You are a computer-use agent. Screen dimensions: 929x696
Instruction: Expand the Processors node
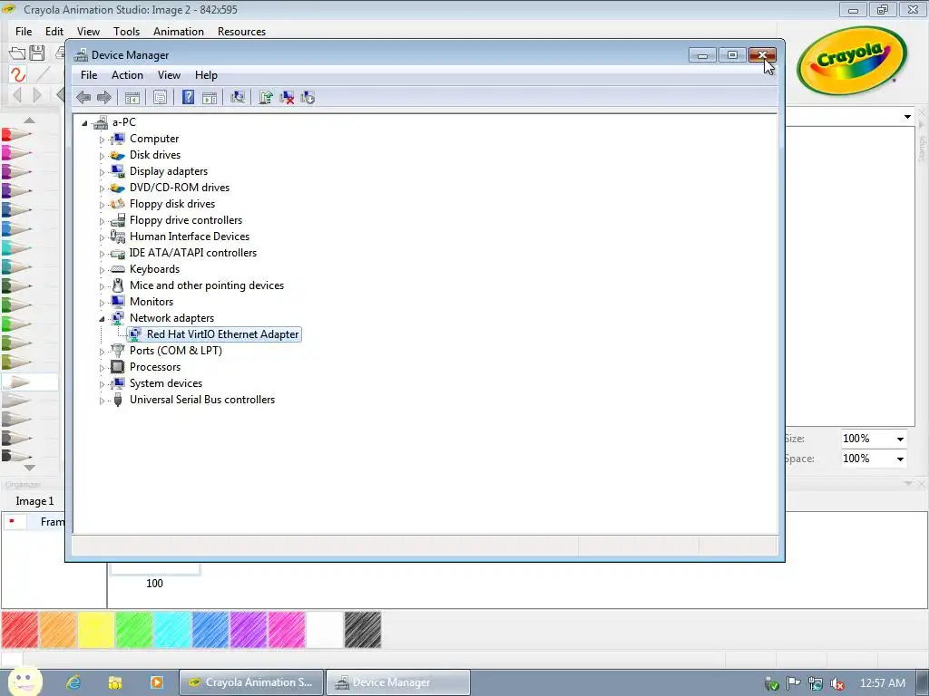[x=102, y=368]
